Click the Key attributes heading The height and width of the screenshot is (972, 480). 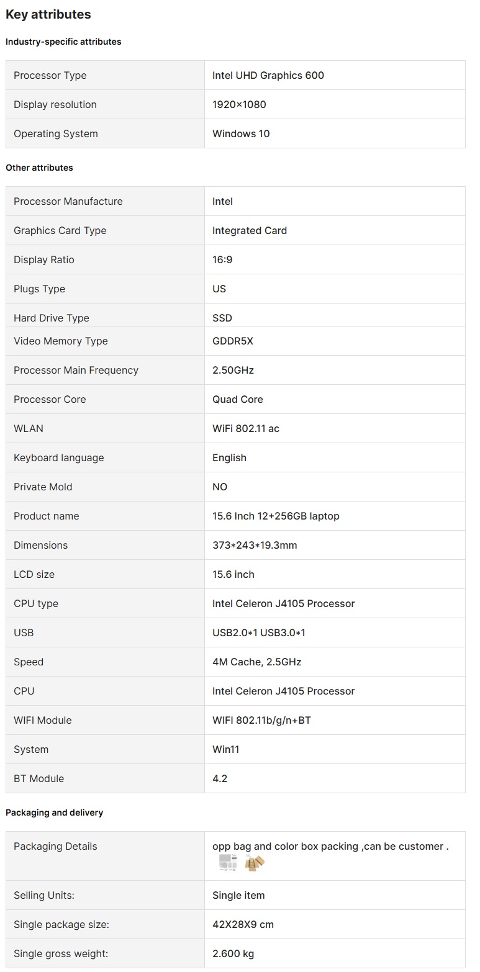coord(48,14)
